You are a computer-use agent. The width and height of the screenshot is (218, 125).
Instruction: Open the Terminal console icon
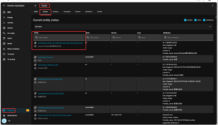tap(4, 54)
